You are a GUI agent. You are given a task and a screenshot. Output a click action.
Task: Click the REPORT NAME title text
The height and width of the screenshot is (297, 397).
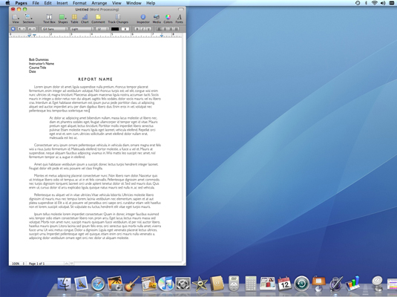(x=95, y=79)
